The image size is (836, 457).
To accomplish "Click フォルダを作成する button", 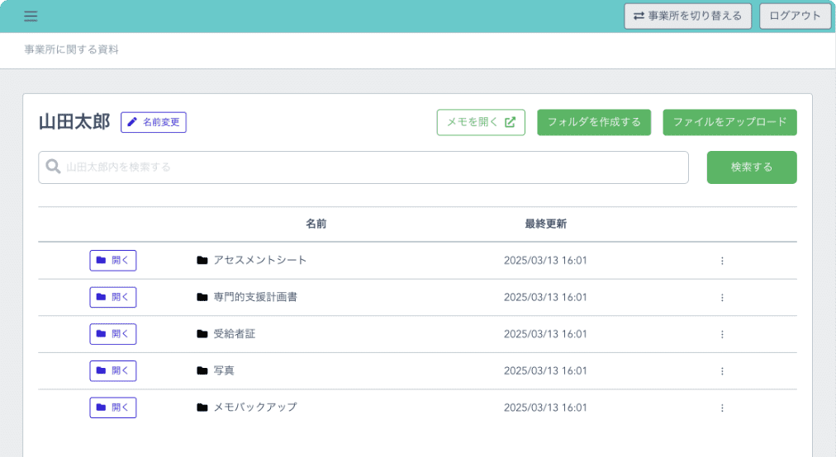I will (594, 122).
